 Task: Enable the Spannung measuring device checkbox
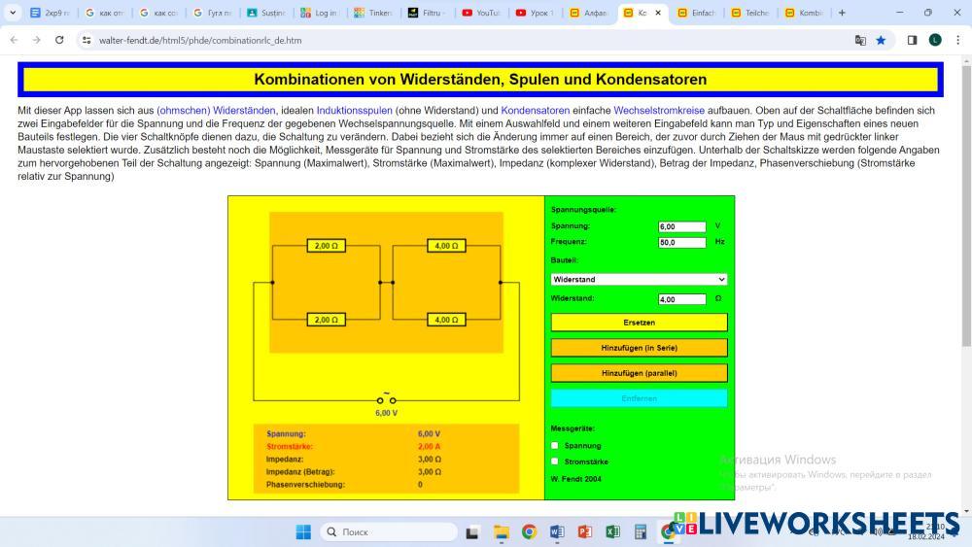(555, 445)
